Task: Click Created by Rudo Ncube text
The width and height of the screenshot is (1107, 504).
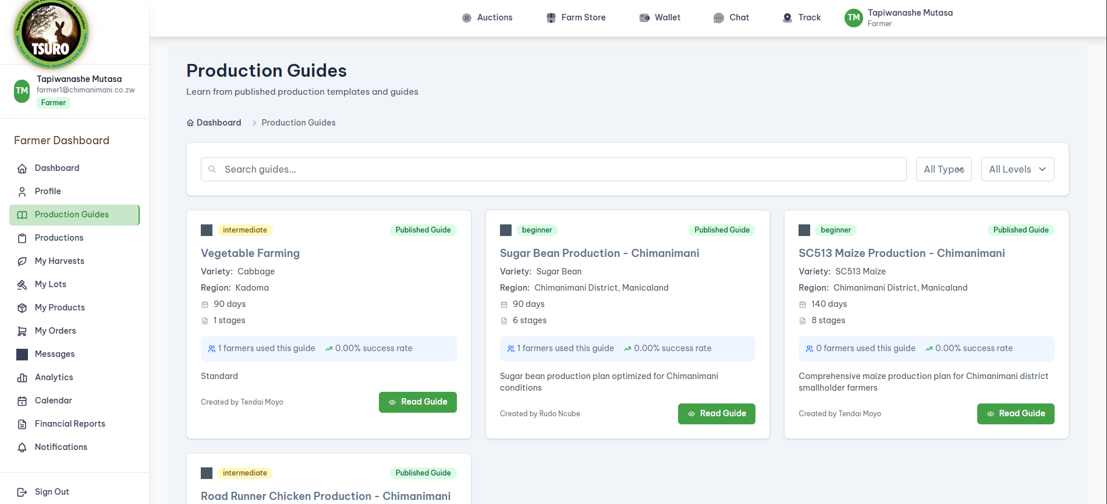Action: pos(540,414)
